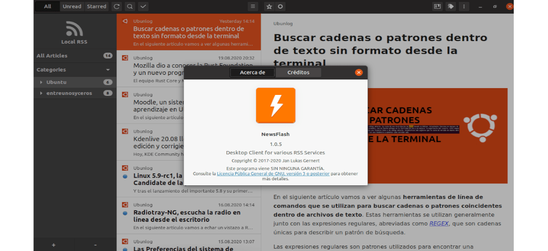Click the version number 1.0.5
Image resolution: width=548 pixels, height=251 pixels.
coord(276,144)
